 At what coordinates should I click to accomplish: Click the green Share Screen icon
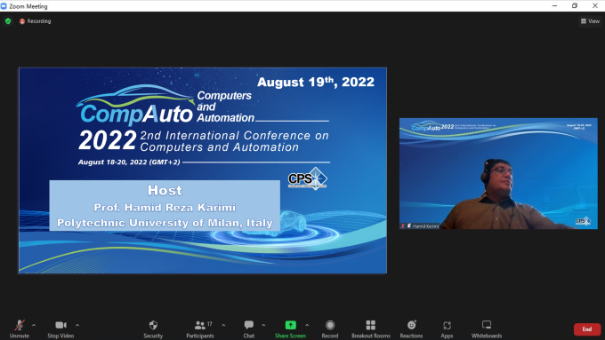291,325
